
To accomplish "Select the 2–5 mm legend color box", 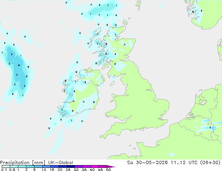I will click(30, 166).
